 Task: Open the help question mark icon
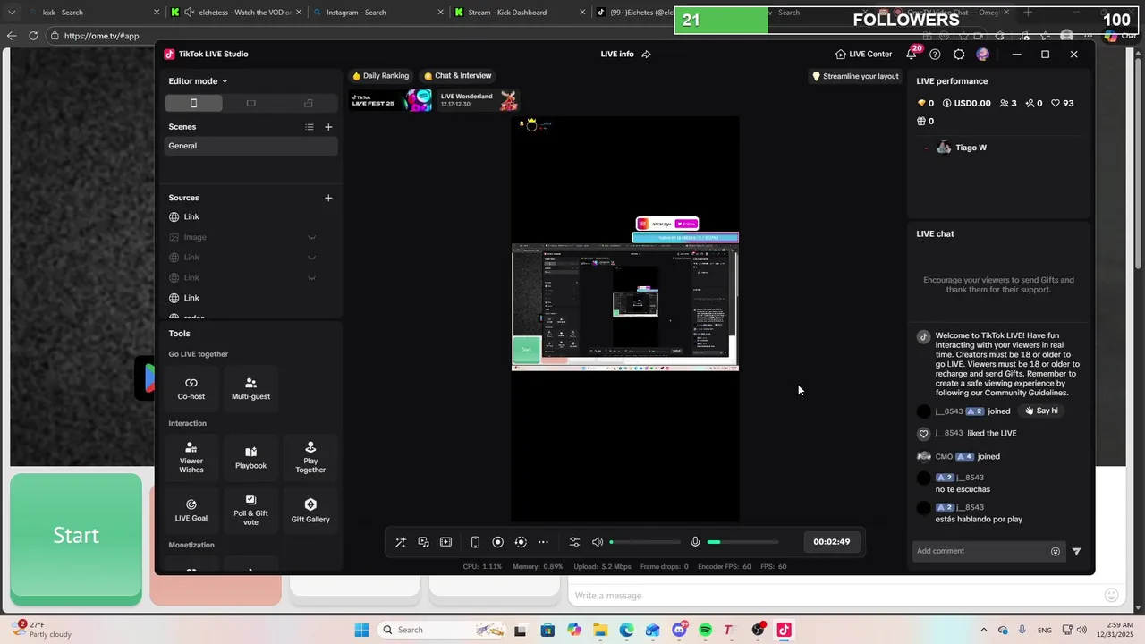click(935, 55)
